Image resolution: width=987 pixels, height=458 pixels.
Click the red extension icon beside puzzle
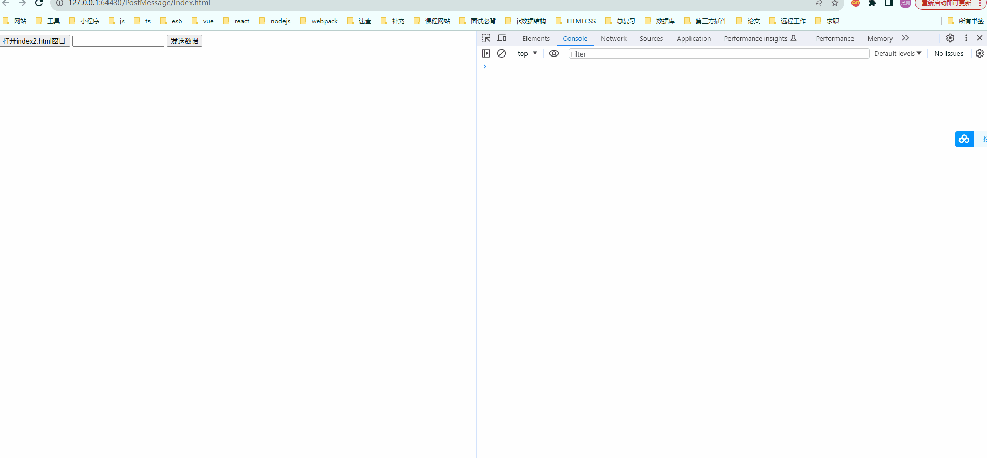[856, 3]
